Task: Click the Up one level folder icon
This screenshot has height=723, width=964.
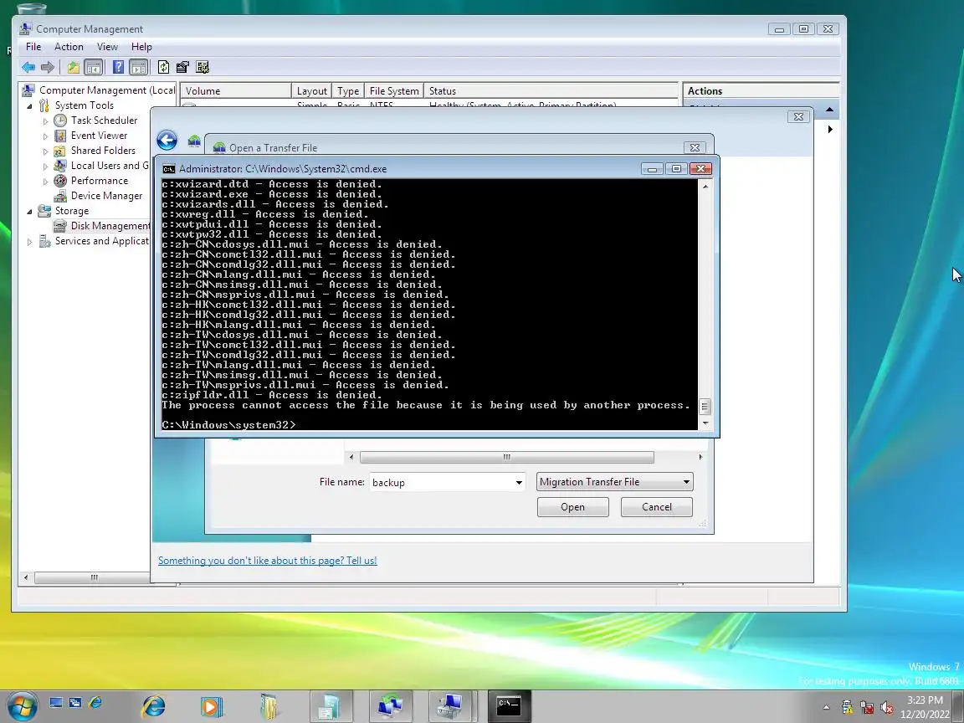Action: click(x=73, y=67)
